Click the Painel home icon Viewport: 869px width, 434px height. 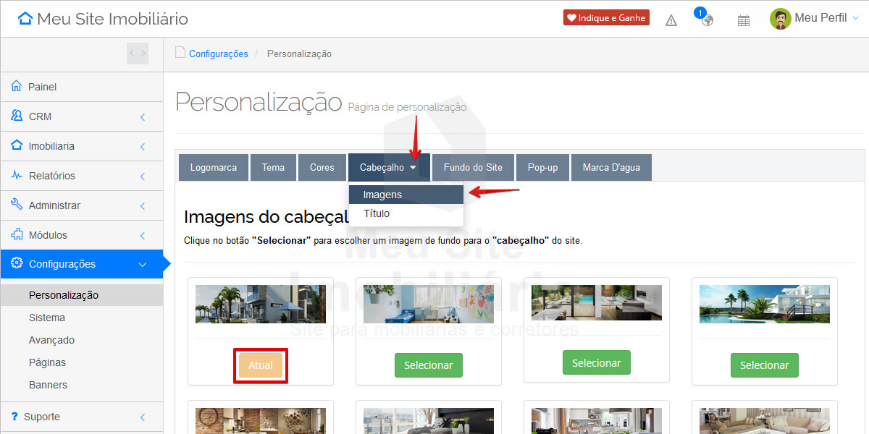click(x=17, y=87)
